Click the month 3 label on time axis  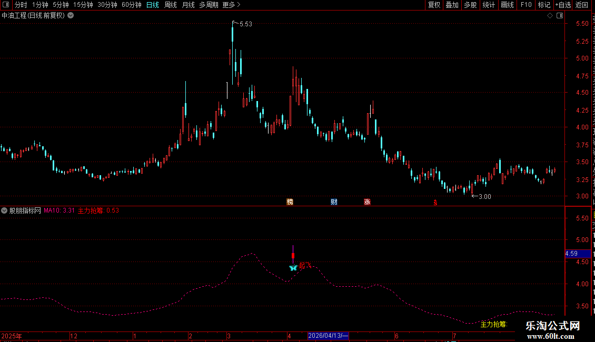point(229,336)
